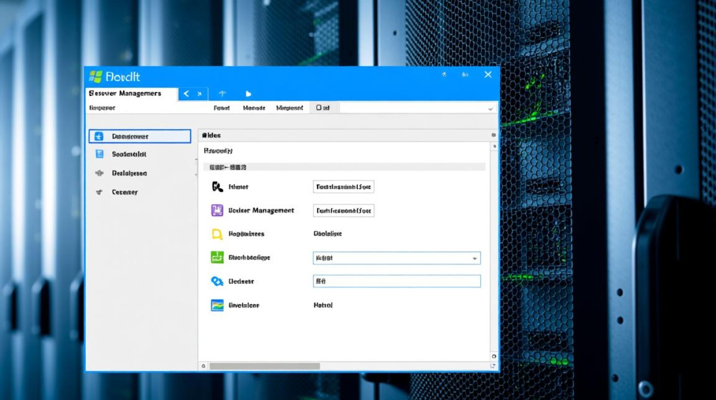Select the first highlighted sidebar item

pos(140,137)
